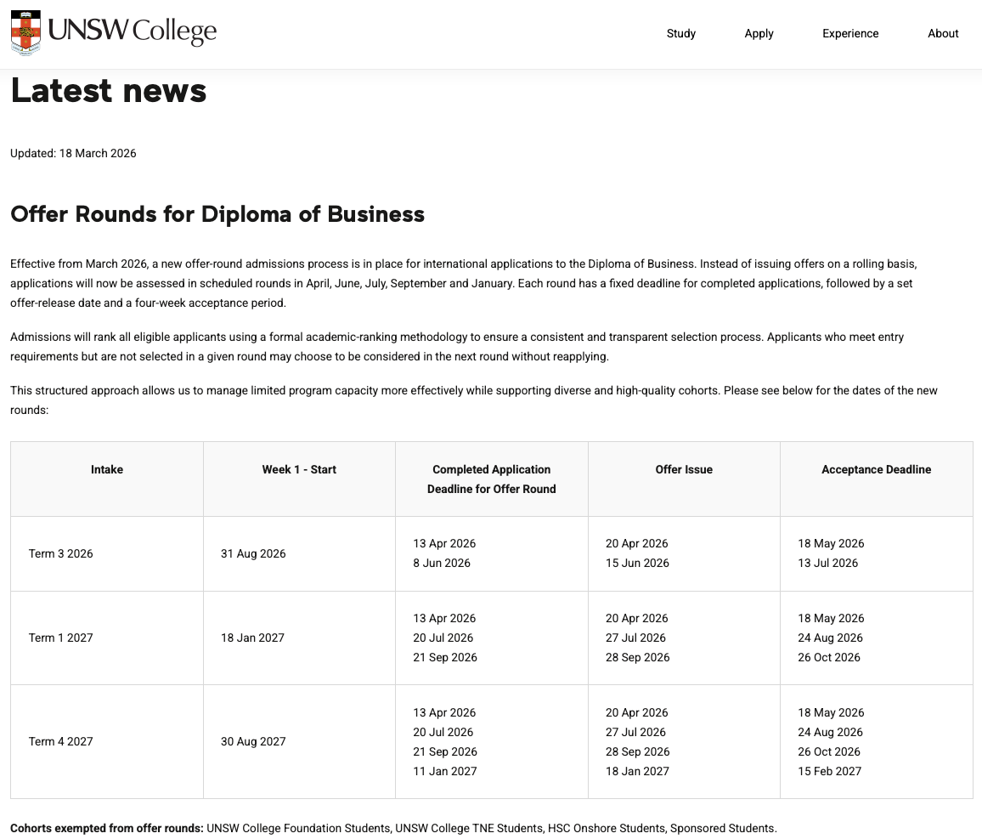Click the 15 Feb 2027 acceptance deadline
The image size is (982, 839).
coord(829,771)
